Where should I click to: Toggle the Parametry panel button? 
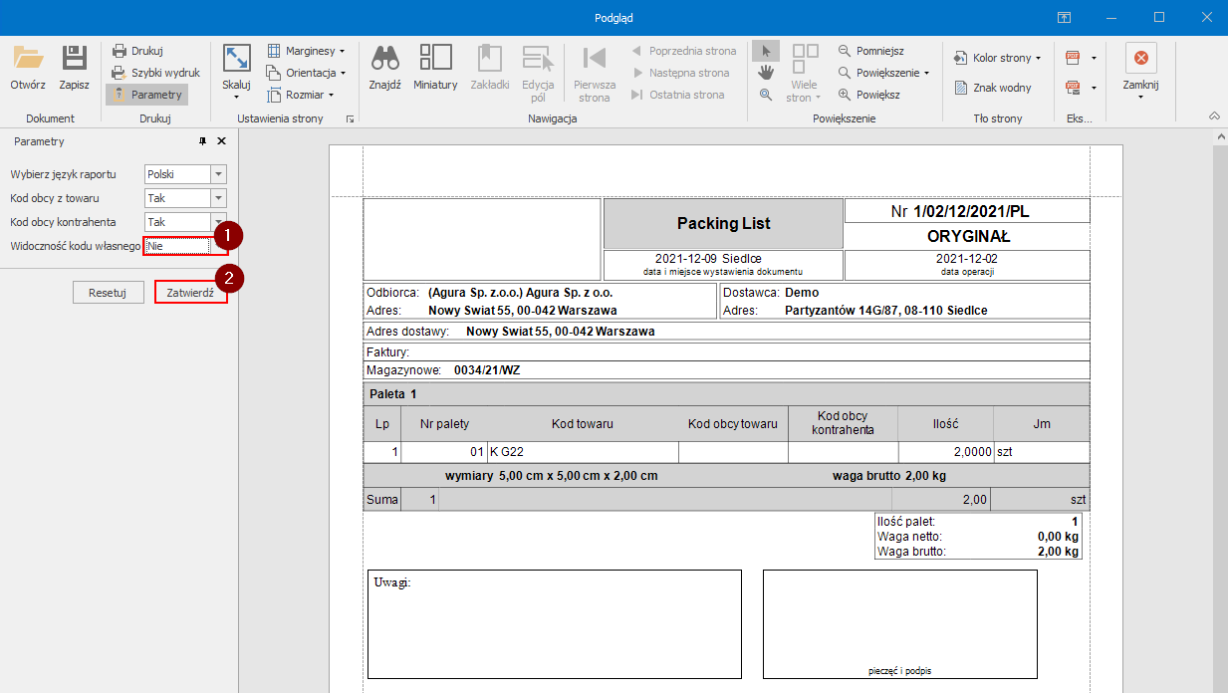tap(146, 95)
